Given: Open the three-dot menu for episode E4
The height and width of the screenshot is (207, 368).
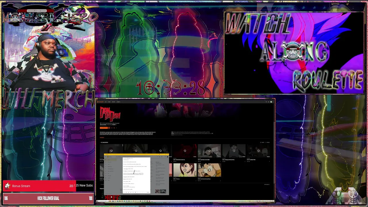Looking at the screenshot, I should tap(196, 161).
